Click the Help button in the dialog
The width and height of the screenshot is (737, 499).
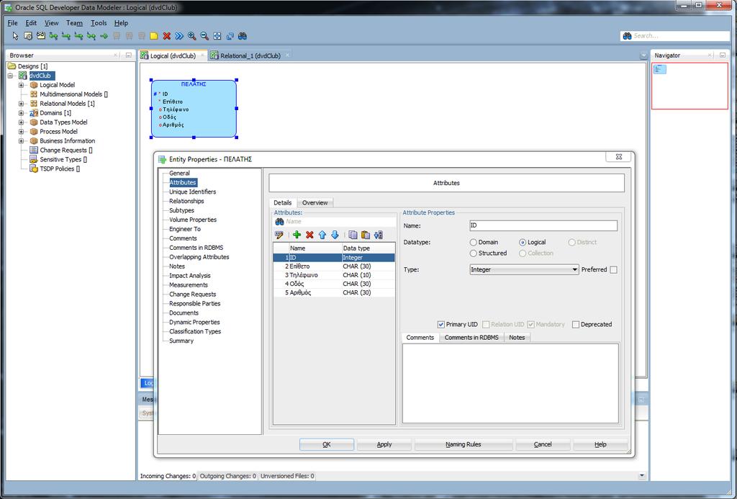pos(600,444)
